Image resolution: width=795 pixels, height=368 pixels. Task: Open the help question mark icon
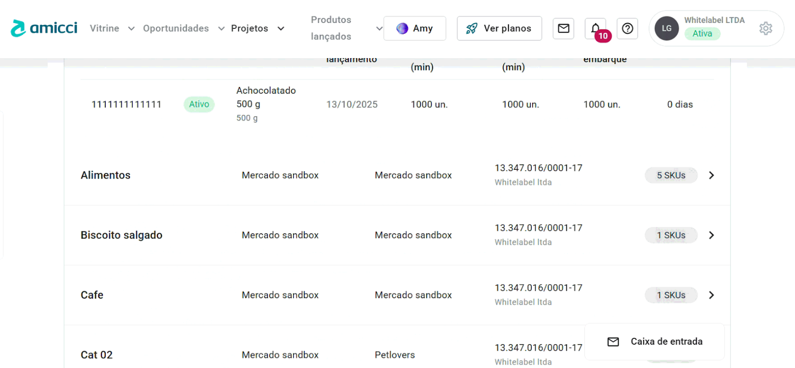tap(628, 28)
